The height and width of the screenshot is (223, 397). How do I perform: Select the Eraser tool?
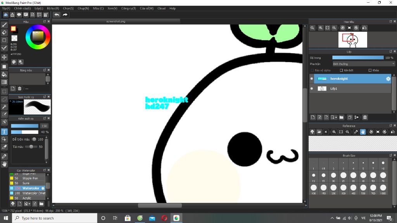tap(4, 33)
